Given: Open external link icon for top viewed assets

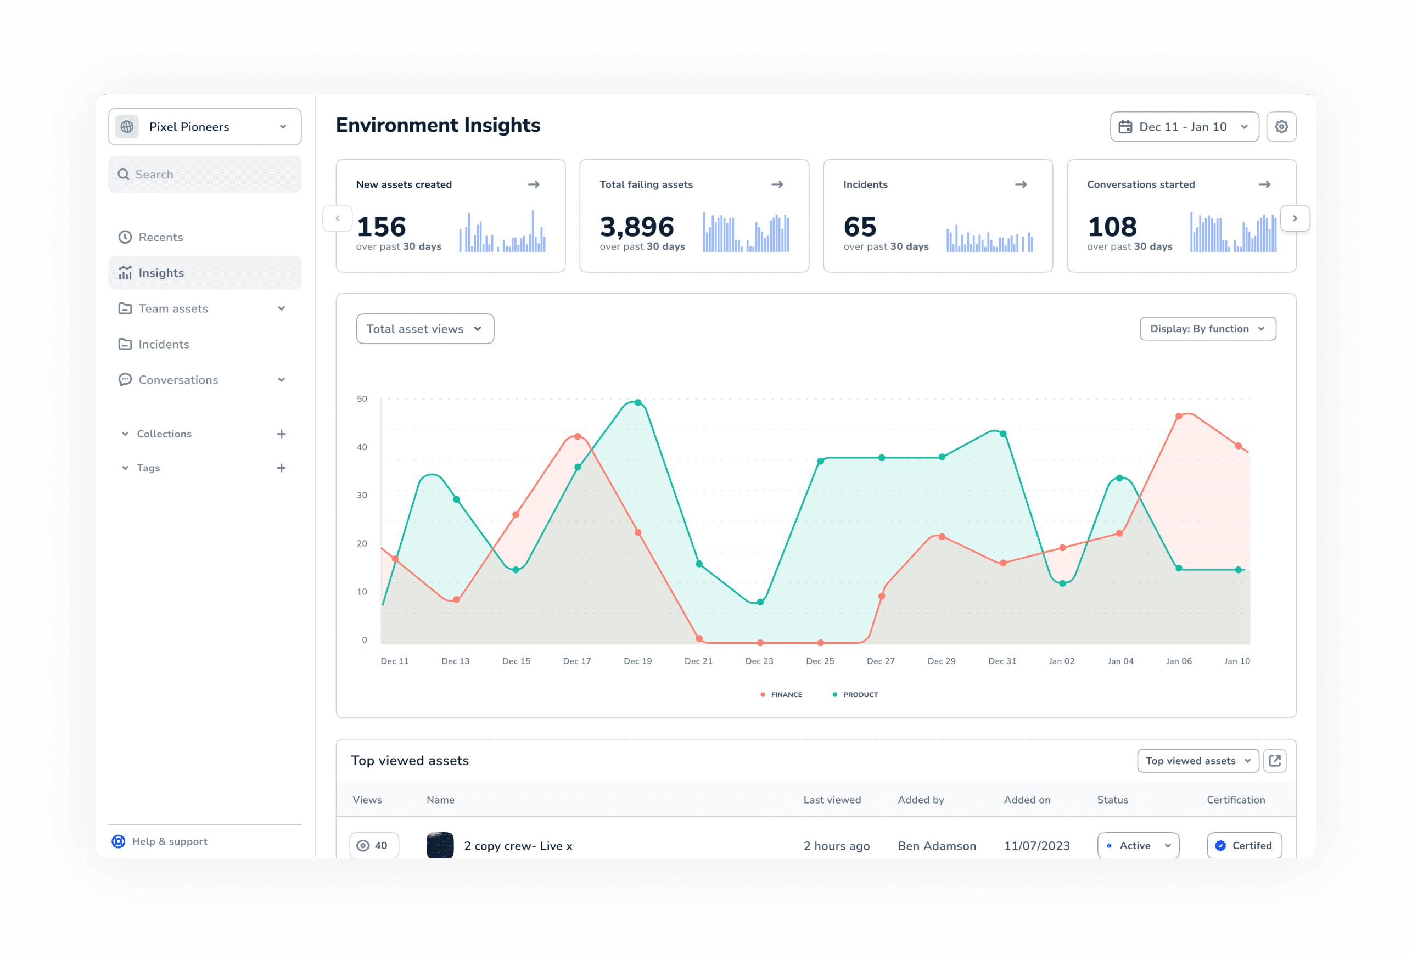Looking at the screenshot, I should click(x=1274, y=760).
